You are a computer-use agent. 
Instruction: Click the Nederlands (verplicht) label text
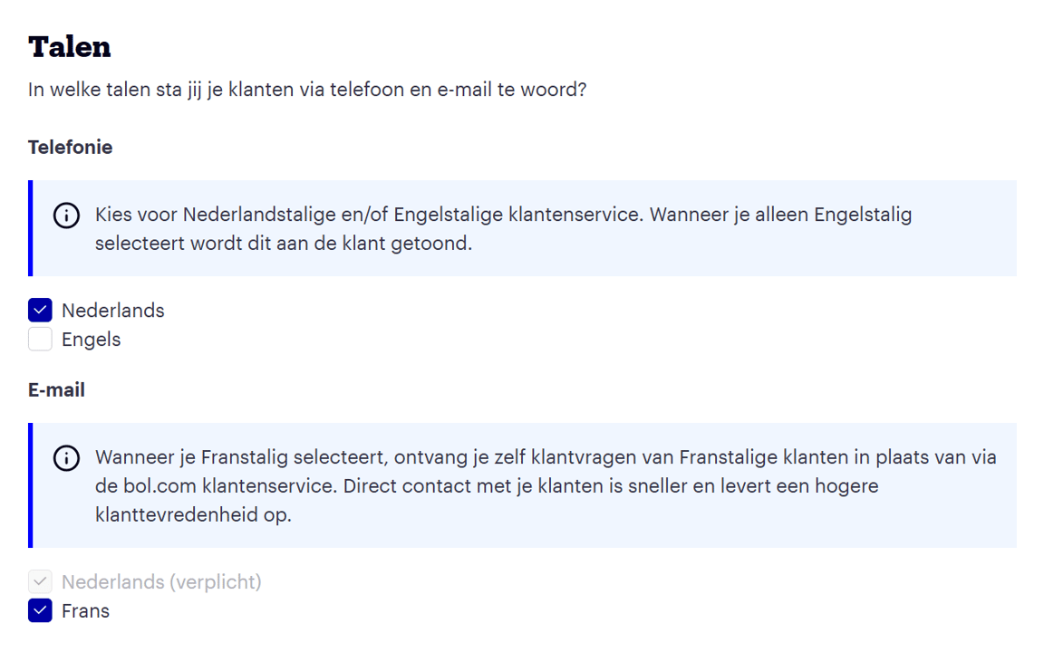(160, 581)
